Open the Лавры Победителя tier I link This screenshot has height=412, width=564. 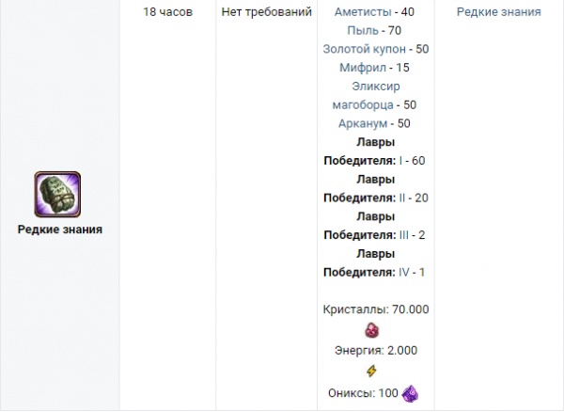[x=399, y=160]
